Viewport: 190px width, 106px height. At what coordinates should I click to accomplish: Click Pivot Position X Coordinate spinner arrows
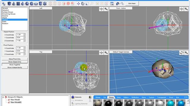pos(24,48)
